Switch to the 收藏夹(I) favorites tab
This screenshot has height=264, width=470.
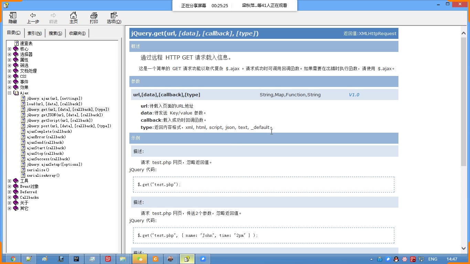click(77, 33)
